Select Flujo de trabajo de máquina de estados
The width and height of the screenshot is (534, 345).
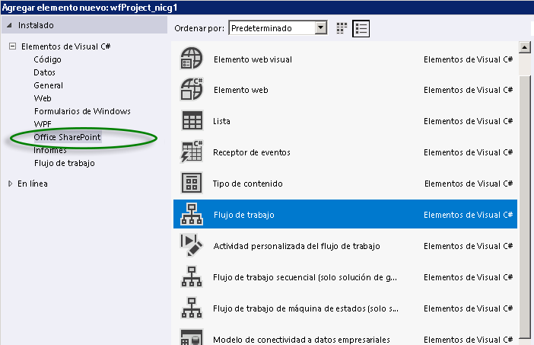point(345,308)
